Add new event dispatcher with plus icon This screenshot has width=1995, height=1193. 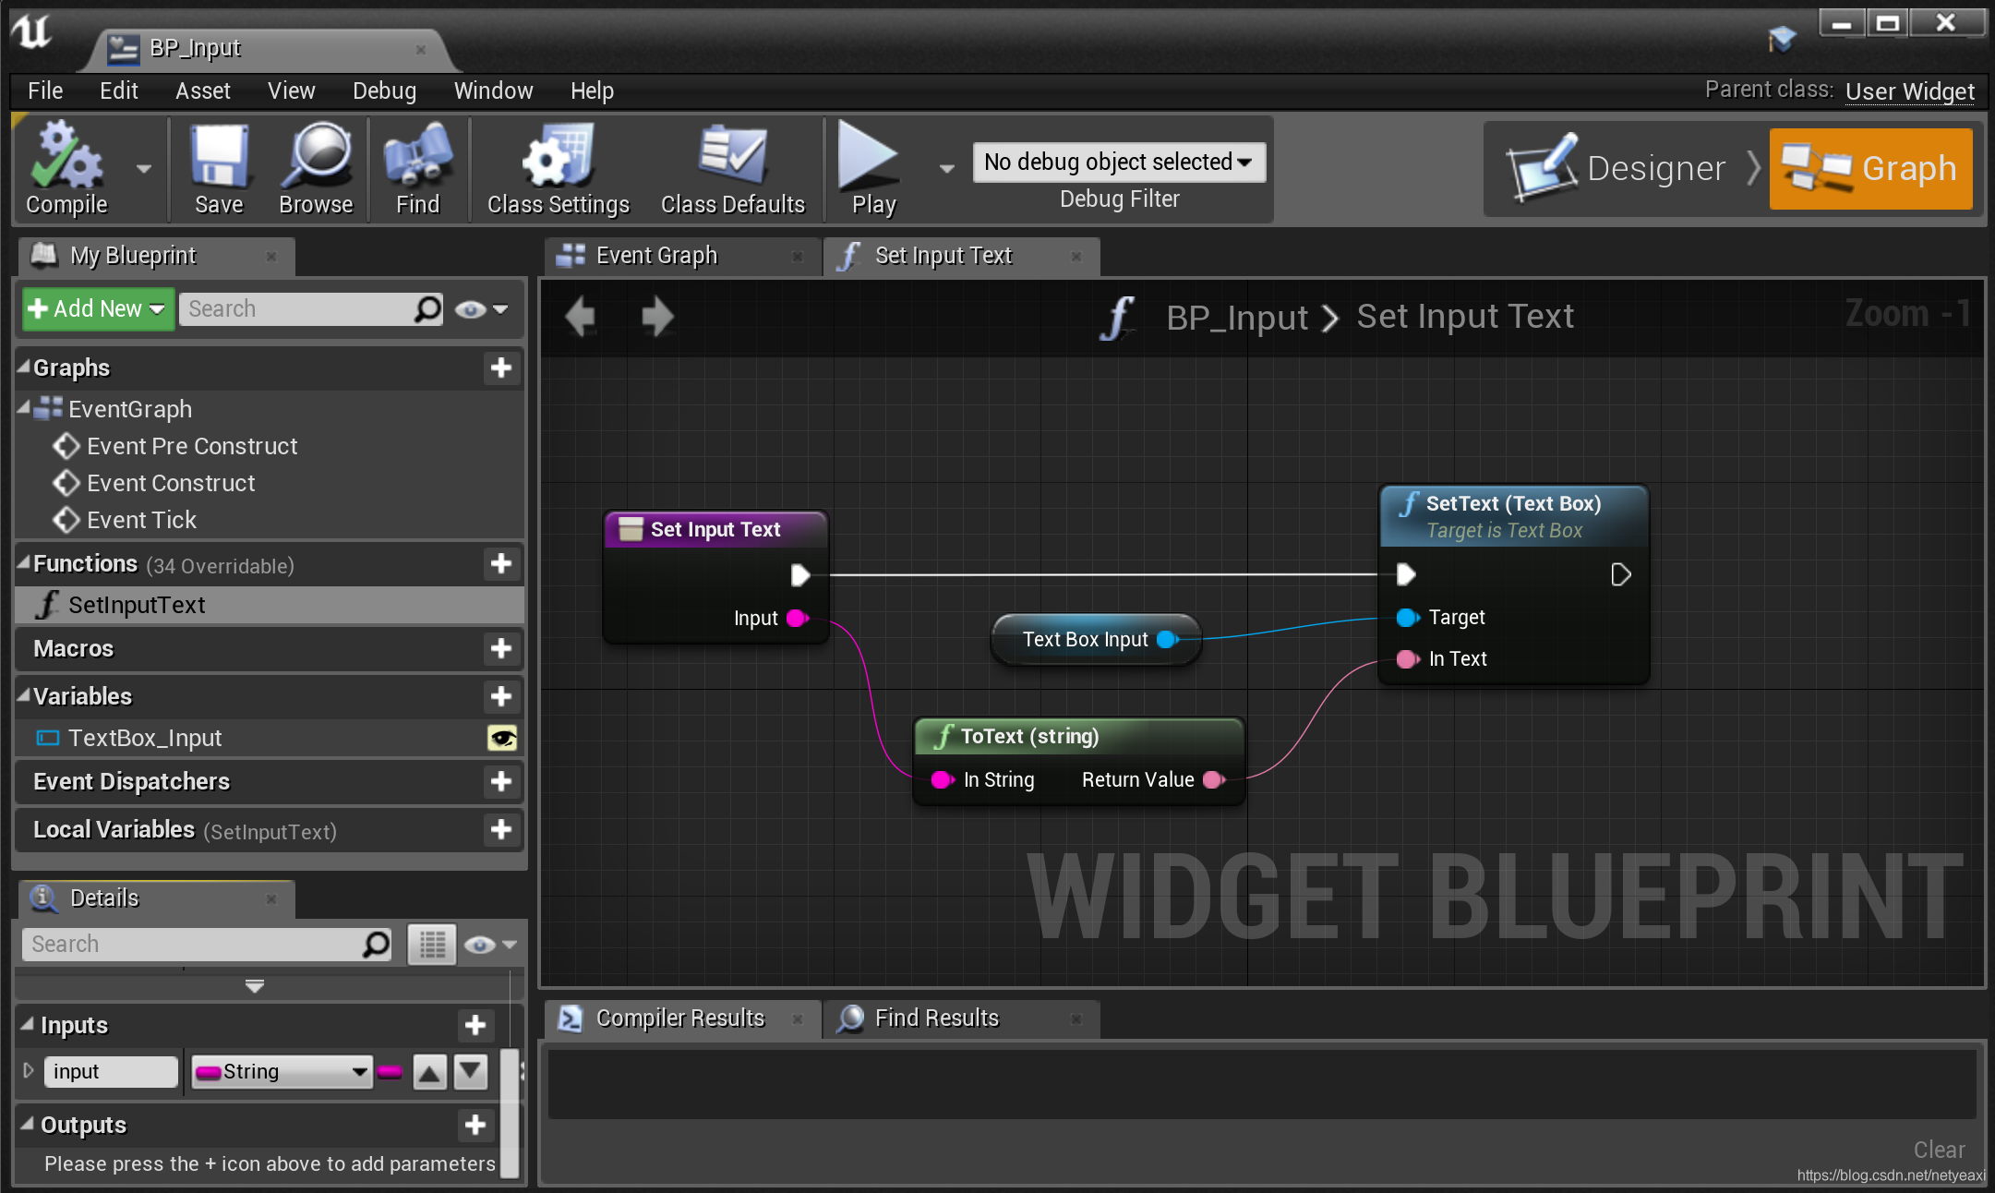[x=501, y=781]
